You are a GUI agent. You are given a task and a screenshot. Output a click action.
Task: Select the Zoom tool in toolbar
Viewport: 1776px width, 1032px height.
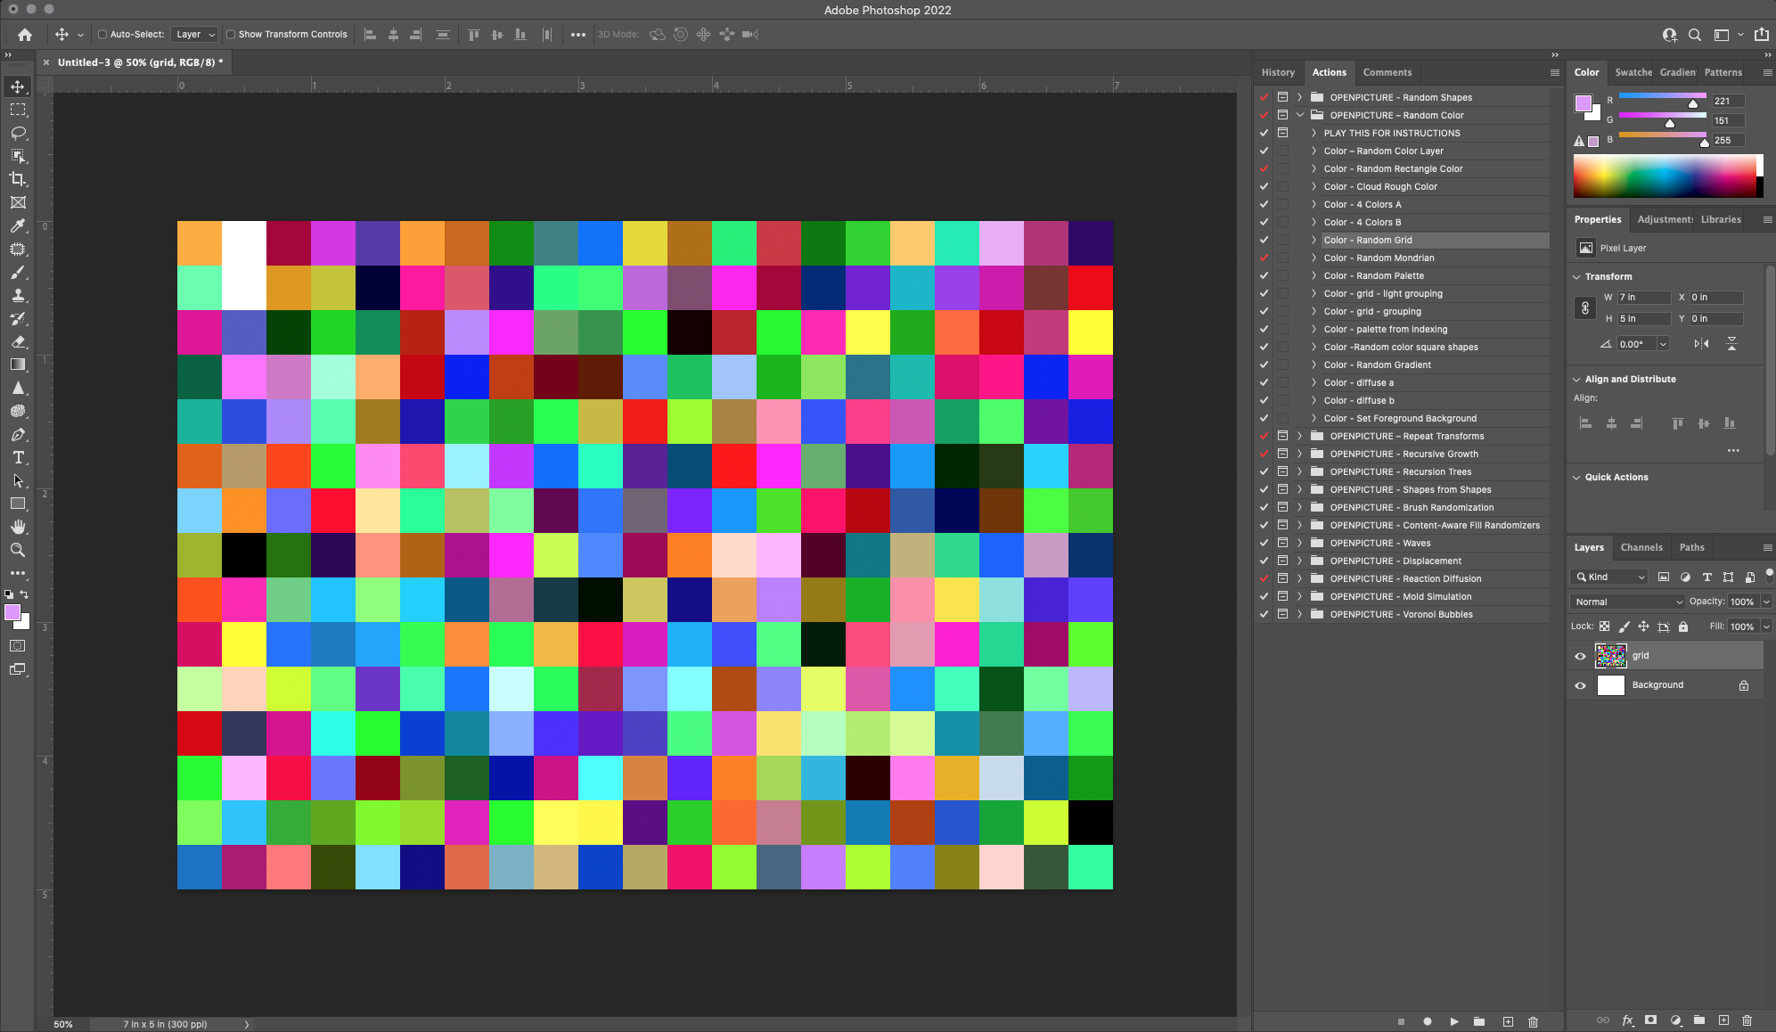pyautogui.click(x=18, y=550)
